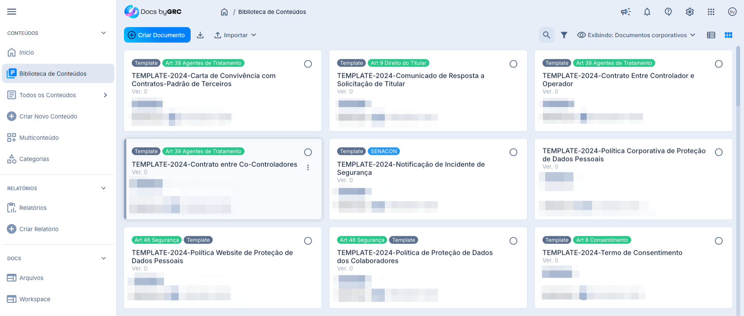
Task: Open the apps grid launcher icon
Action: (711, 12)
